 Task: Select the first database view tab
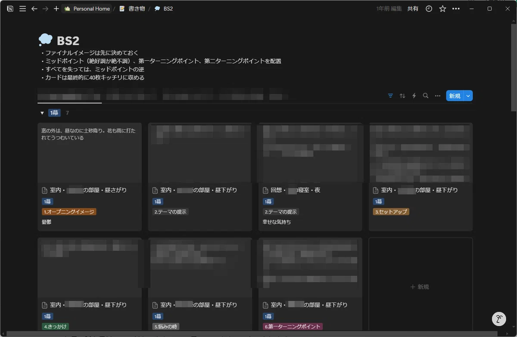click(69, 95)
